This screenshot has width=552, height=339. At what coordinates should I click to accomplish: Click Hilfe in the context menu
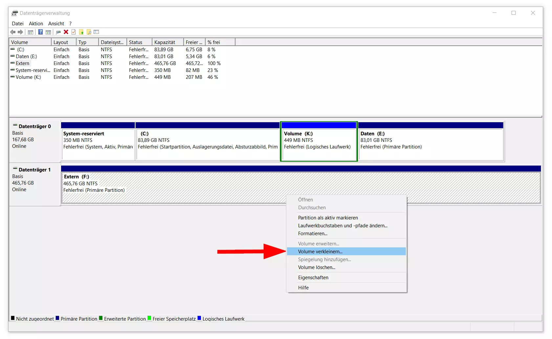pos(346,288)
